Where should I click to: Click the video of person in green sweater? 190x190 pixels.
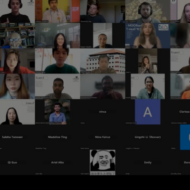pyautogui.click(x=57, y=61)
